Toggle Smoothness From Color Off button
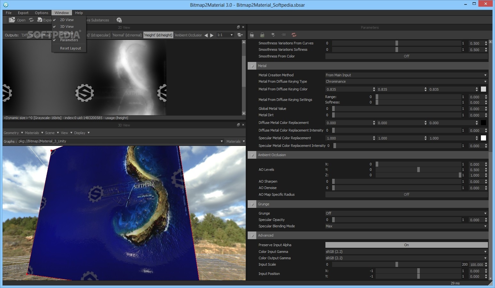 [406, 56]
